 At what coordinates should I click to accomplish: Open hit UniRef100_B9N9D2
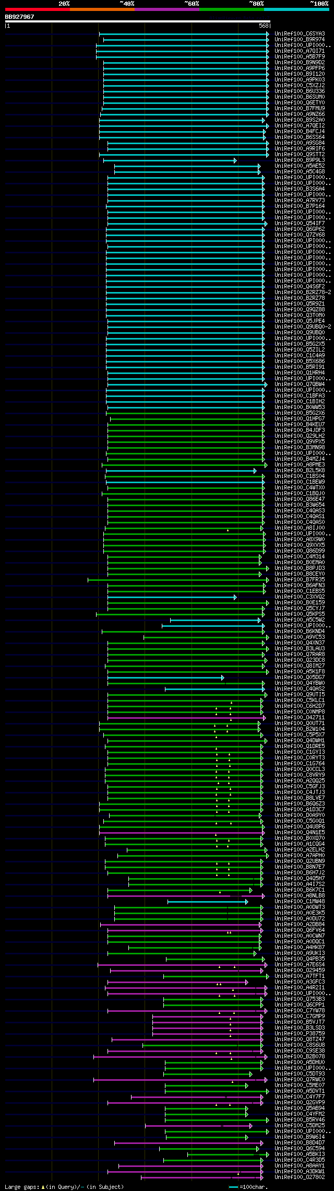point(300,63)
